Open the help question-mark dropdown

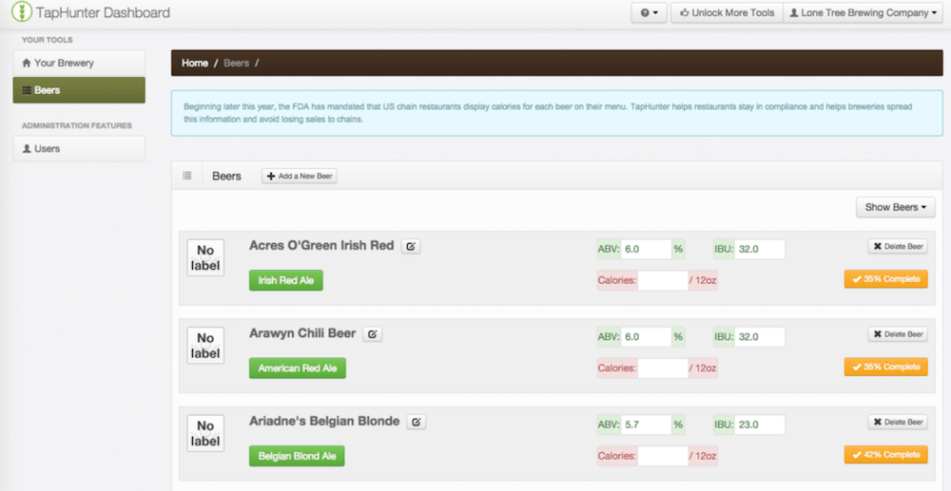pos(649,12)
